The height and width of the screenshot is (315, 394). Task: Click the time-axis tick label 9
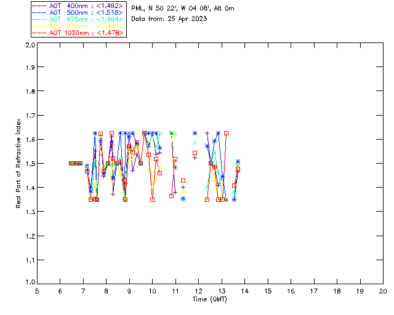tap(129, 291)
